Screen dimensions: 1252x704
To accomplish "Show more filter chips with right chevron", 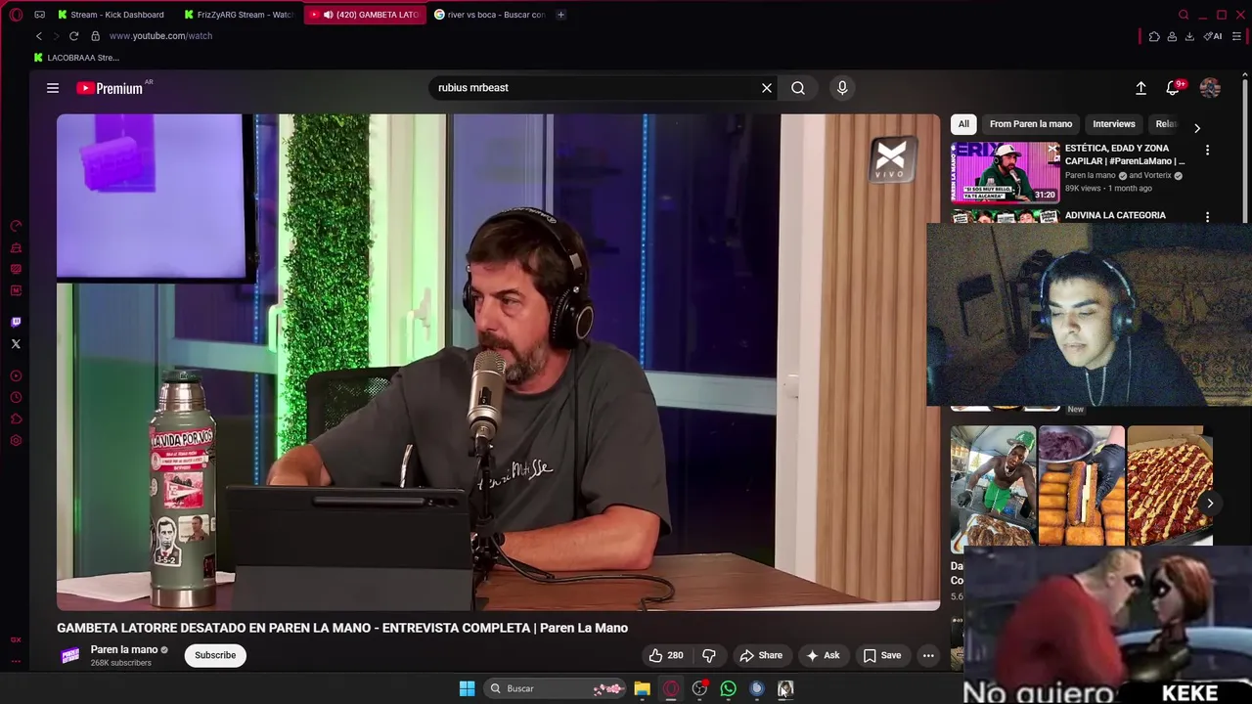I will [x=1197, y=128].
